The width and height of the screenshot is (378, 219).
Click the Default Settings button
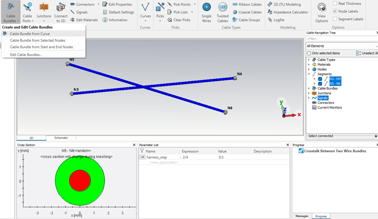(x=118, y=12)
